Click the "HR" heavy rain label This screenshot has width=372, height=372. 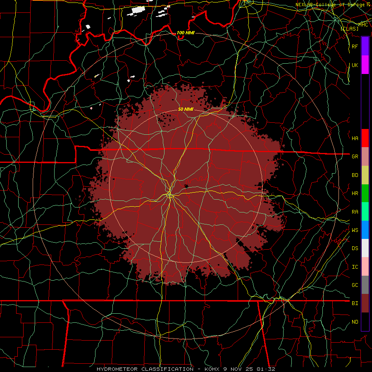pos(355,193)
